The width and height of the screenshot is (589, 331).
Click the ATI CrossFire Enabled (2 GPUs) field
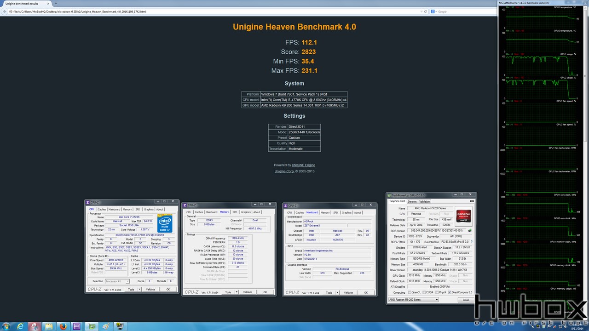[x=440, y=286]
